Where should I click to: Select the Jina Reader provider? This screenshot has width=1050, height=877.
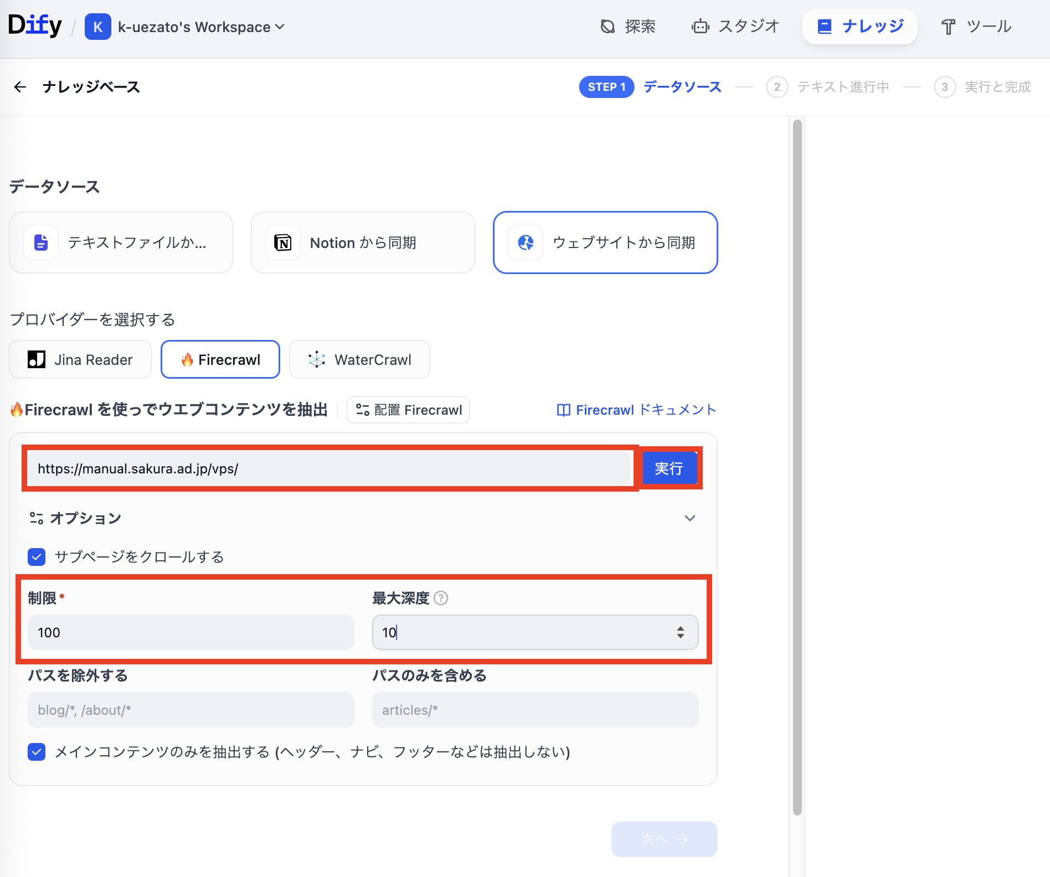[x=80, y=360]
